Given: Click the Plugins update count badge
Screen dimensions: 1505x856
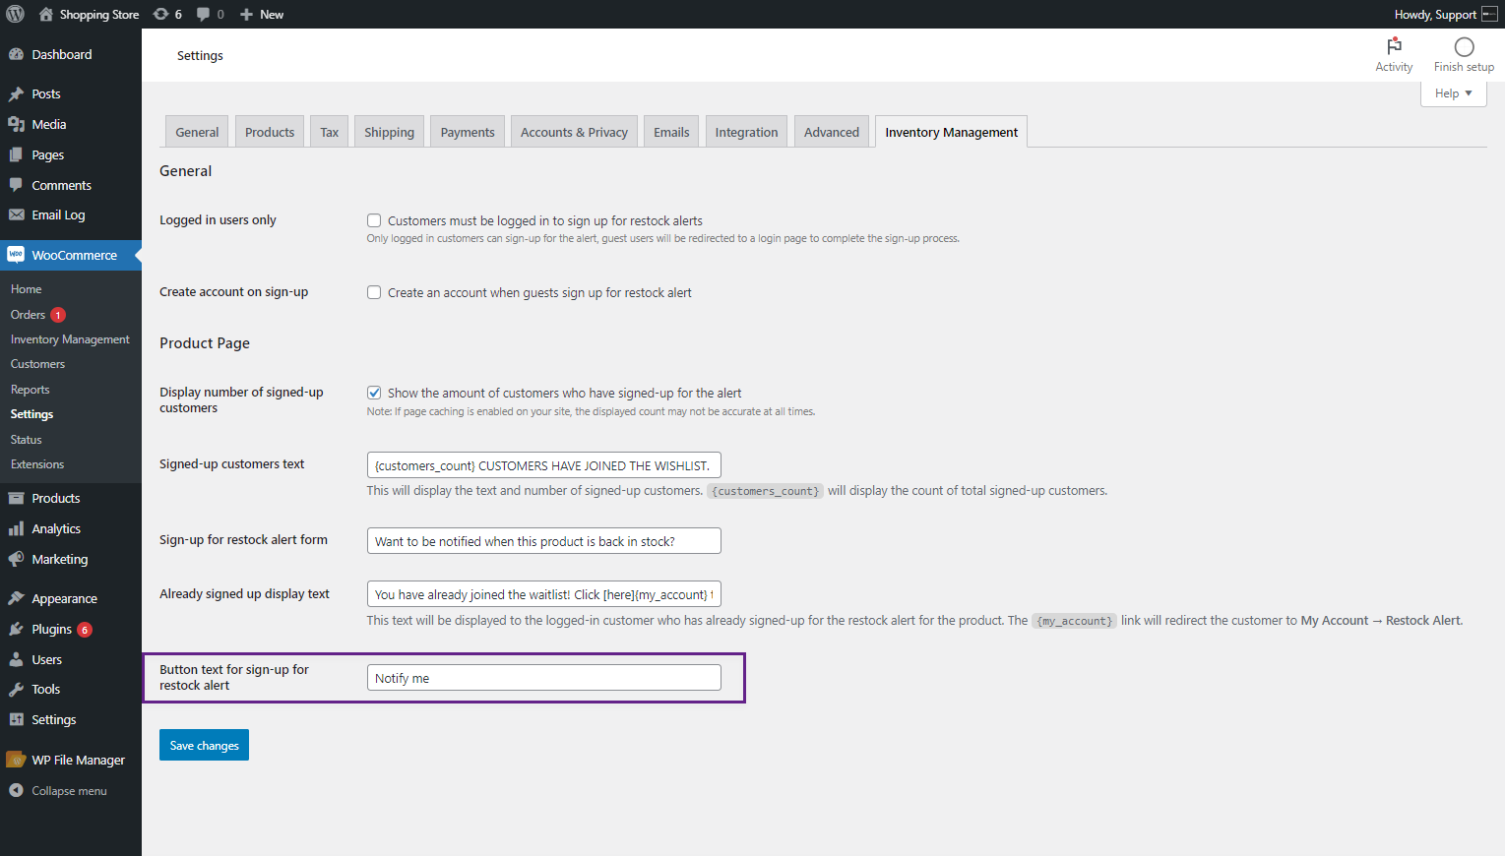Looking at the screenshot, I should 85,630.
